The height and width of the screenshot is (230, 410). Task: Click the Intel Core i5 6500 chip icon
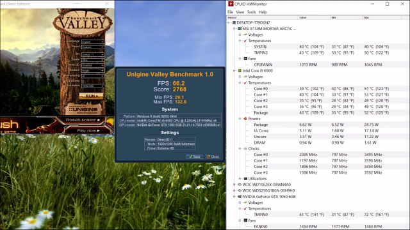240,71
